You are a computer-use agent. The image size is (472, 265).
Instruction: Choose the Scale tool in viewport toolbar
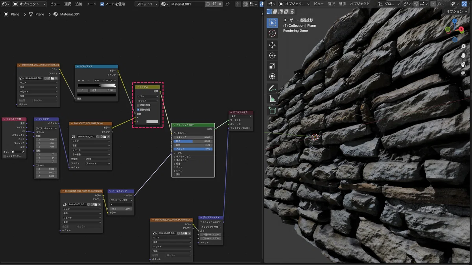tap(272, 66)
